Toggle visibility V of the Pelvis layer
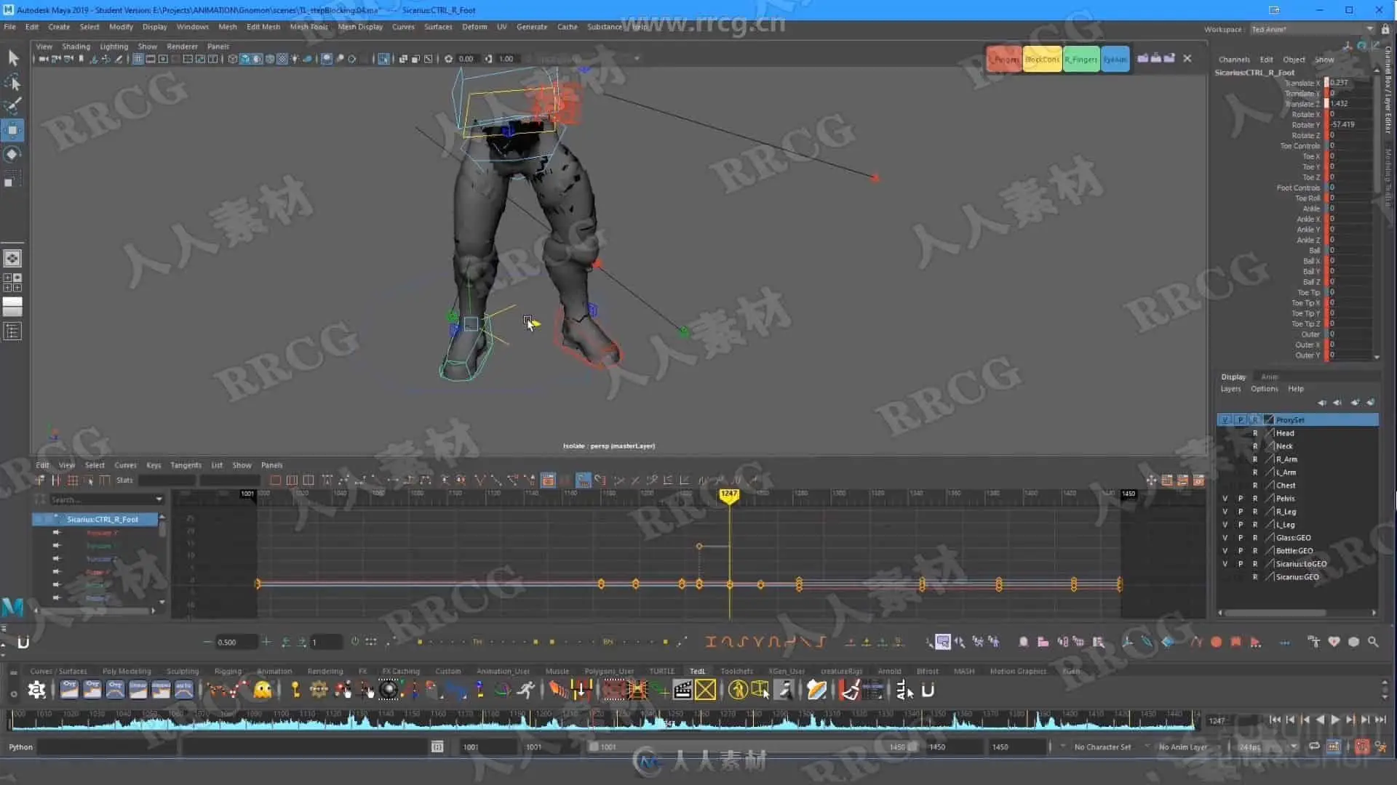This screenshot has height=785, width=1397. [x=1225, y=499]
